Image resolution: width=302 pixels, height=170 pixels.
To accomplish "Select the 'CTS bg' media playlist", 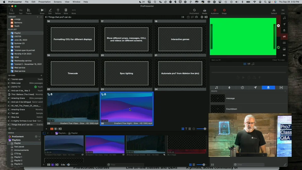I will (x=17, y=154).
